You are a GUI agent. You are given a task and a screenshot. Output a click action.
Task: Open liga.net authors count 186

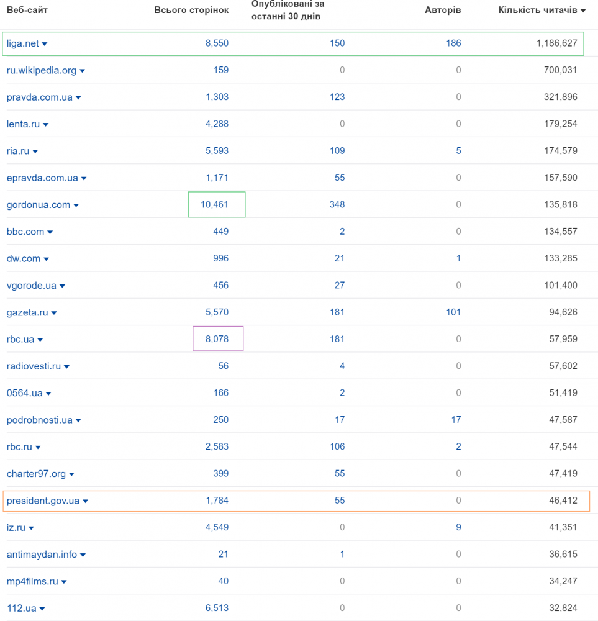[x=453, y=43]
